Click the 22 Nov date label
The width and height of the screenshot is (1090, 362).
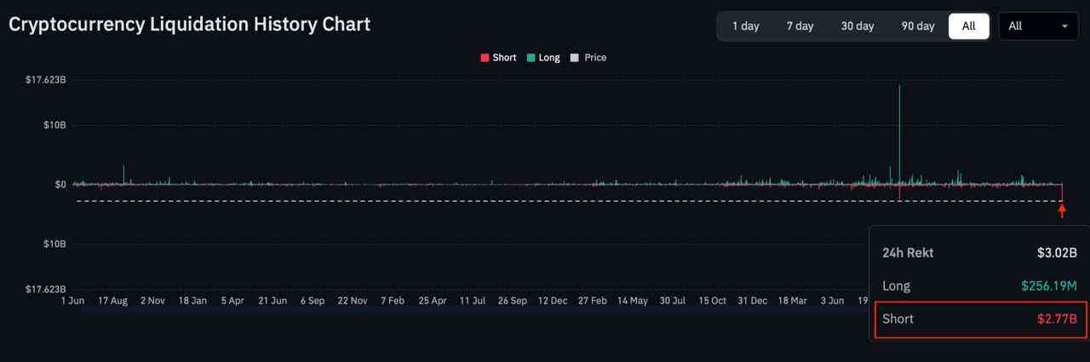(352, 301)
